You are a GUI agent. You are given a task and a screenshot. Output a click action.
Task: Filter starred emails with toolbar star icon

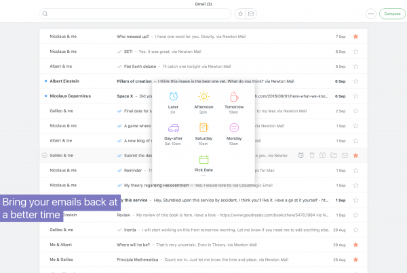click(240, 14)
